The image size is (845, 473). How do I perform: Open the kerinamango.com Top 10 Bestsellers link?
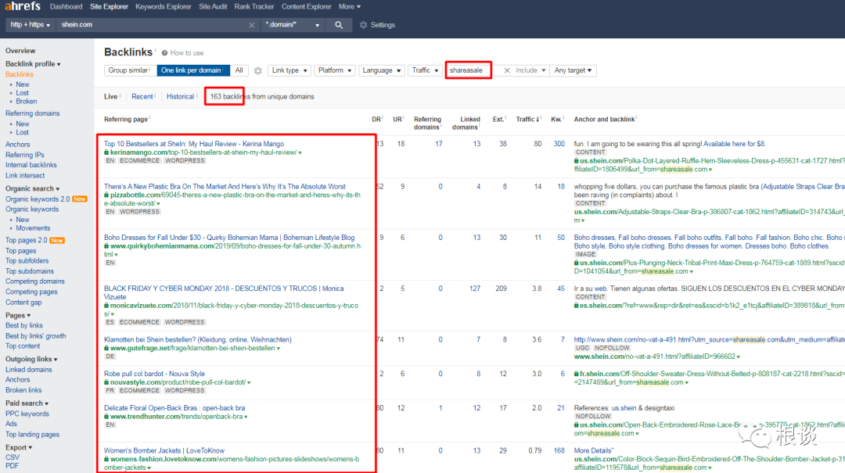[x=193, y=144]
